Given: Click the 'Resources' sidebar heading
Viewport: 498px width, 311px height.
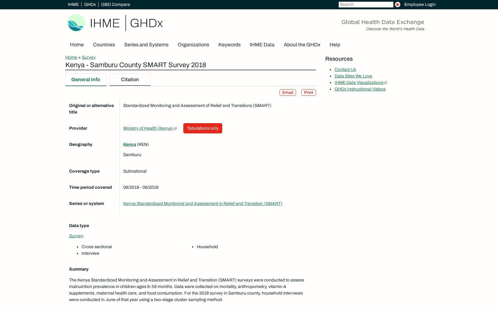Looking at the screenshot, I should point(339,59).
